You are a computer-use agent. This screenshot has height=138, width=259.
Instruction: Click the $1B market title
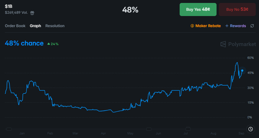click(9, 6)
